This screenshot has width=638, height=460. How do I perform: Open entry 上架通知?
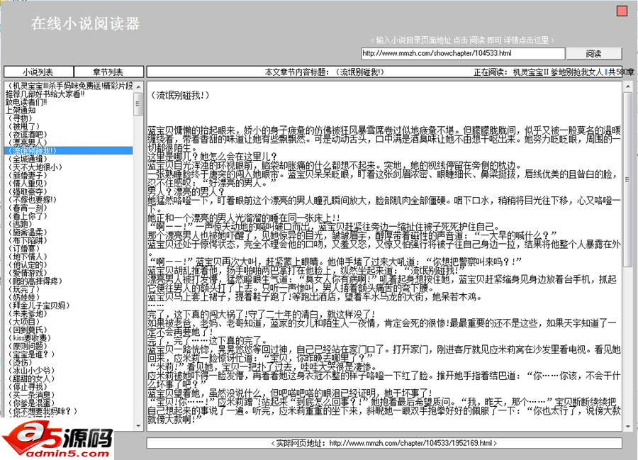21,111
